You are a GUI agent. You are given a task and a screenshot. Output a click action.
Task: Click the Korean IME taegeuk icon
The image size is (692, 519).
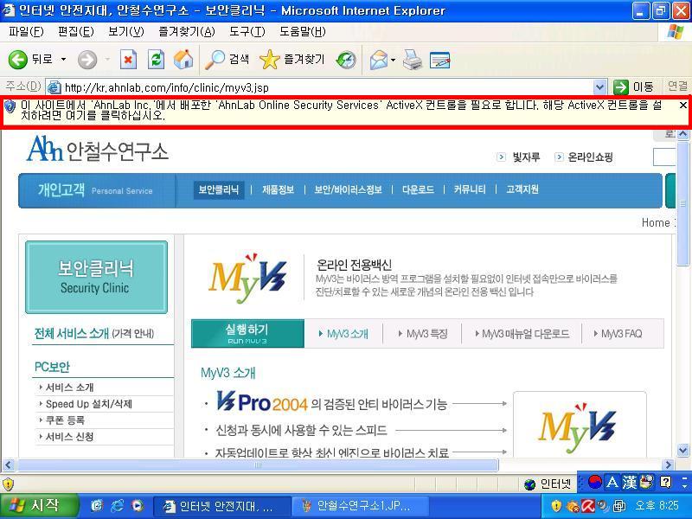tap(595, 482)
